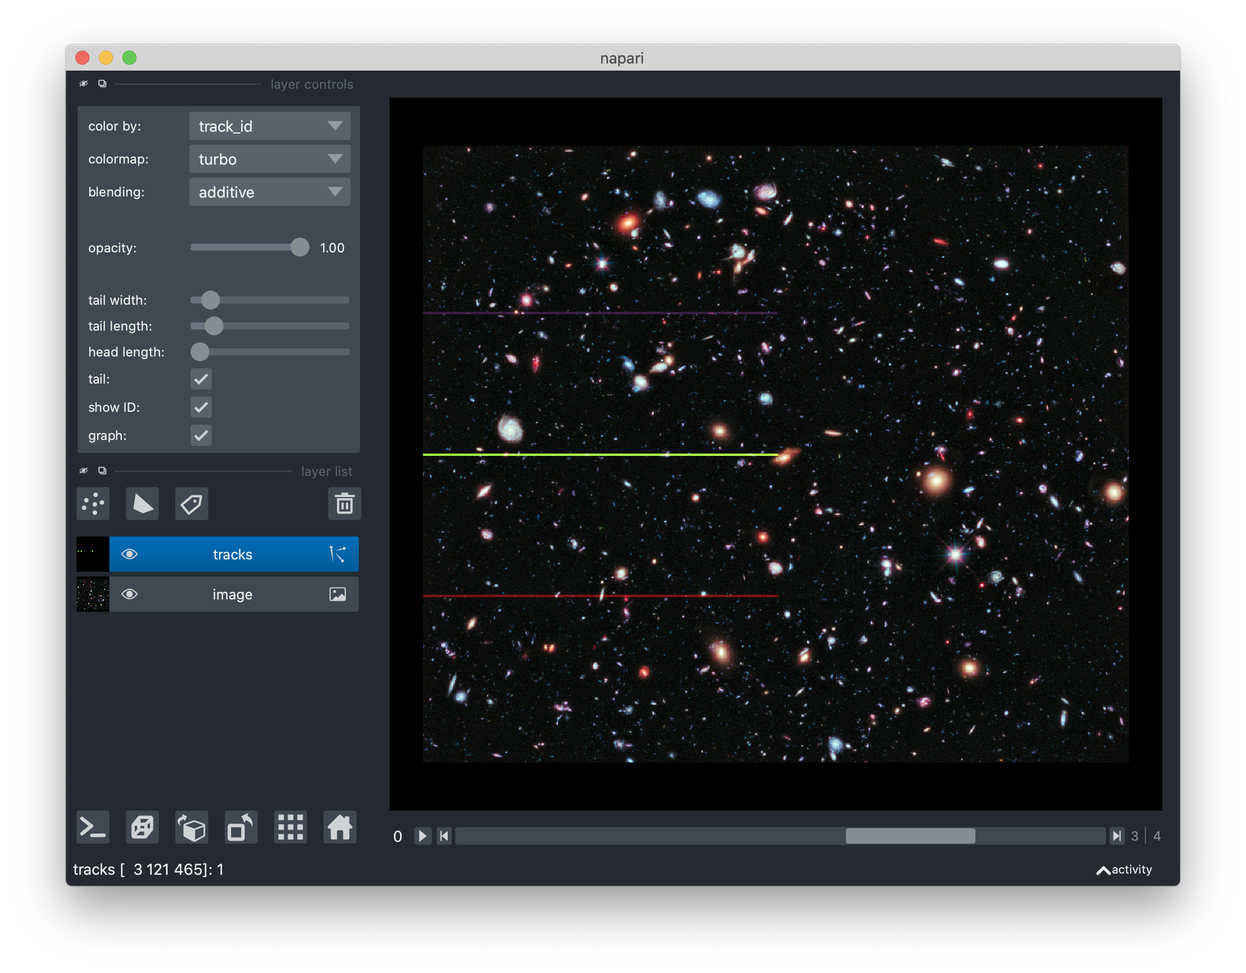Viewport: 1246px width, 973px height.
Task: Click the current frame number 3 field
Action: tap(1135, 836)
